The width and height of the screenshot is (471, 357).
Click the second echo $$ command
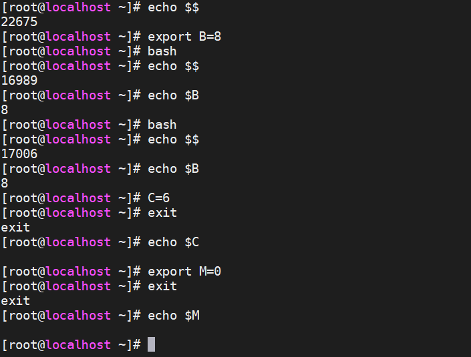coord(173,66)
